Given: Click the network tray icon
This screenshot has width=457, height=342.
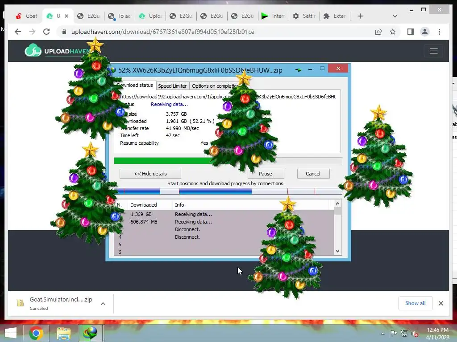Looking at the screenshot, I should (x=404, y=334).
